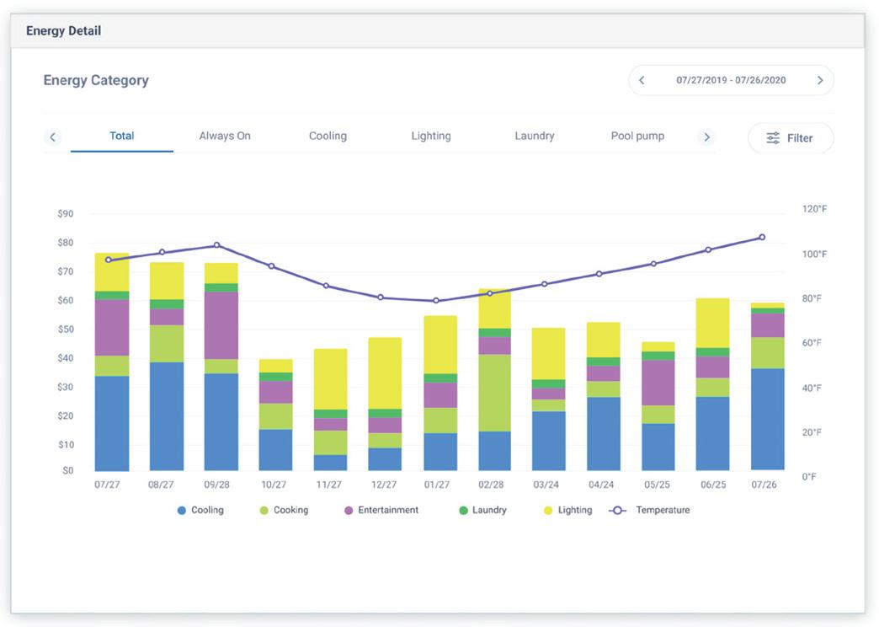Toggle Cooling series in legend
Viewport: 879px width, 627px height.
(200, 510)
